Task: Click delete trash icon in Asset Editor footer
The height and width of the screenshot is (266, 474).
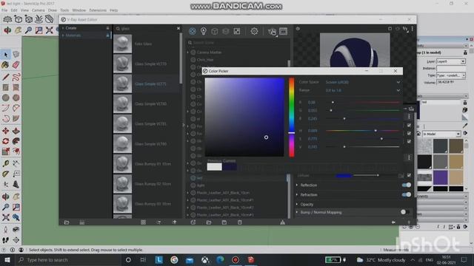Action: 240,222
